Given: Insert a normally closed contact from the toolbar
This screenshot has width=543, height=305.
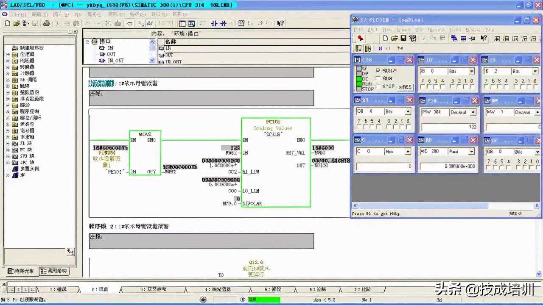Looking at the screenshot, I should coord(223,23).
